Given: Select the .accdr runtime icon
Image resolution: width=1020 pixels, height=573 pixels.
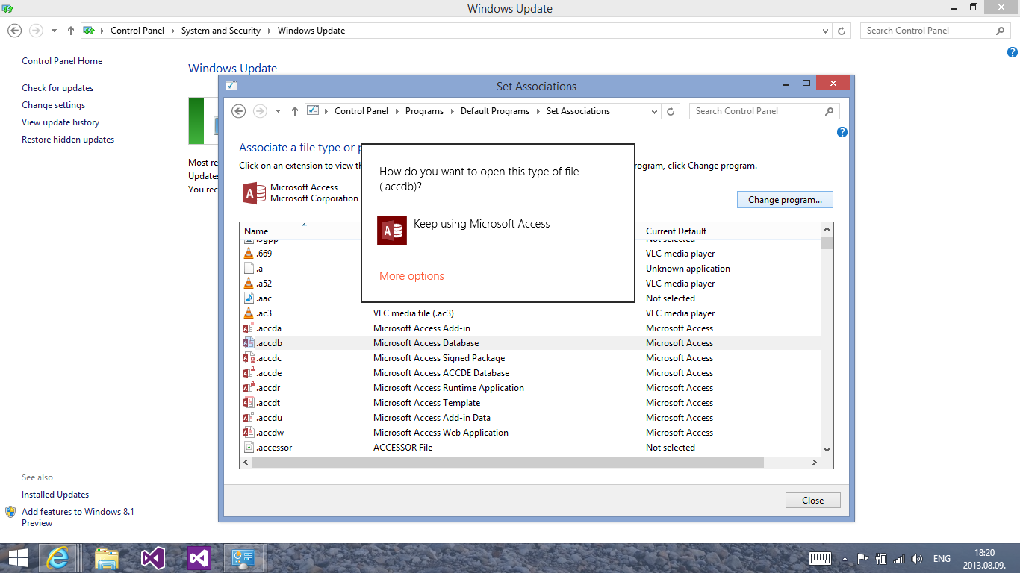Looking at the screenshot, I should (249, 388).
